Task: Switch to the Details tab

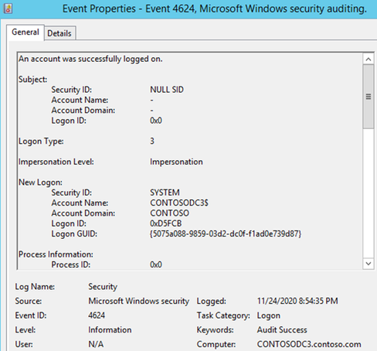Action: coord(59,33)
